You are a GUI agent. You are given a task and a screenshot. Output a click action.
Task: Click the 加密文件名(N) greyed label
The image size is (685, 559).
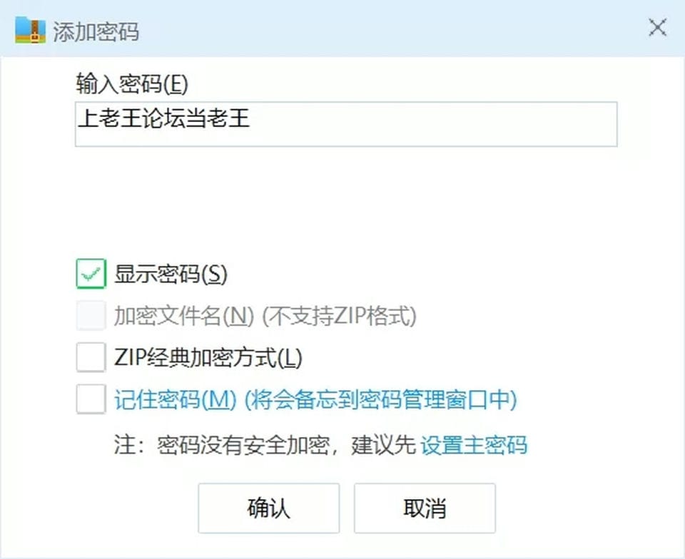coord(184,316)
